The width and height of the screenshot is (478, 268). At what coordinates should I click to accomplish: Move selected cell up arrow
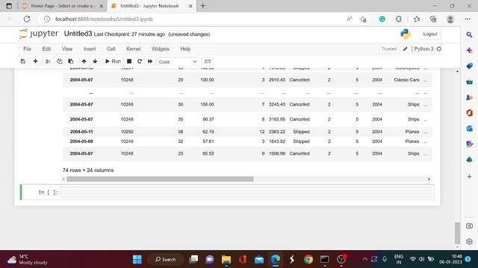click(x=84, y=61)
